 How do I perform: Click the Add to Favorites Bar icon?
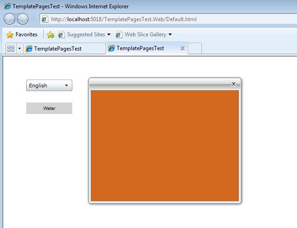point(51,34)
